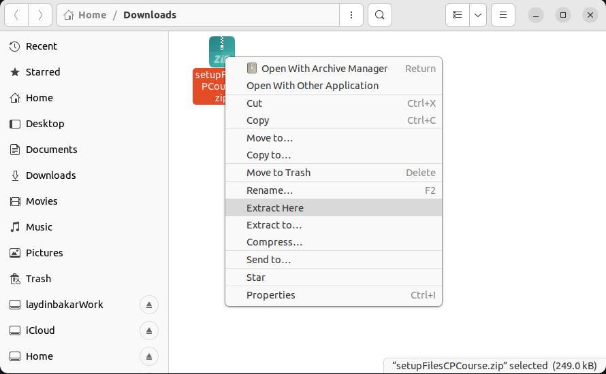Open the Trash sidebar location
This screenshot has height=374, width=606.
click(x=38, y=279)
